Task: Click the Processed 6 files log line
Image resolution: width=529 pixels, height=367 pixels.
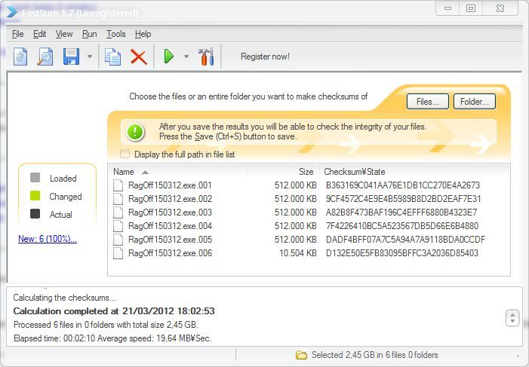Action: point(106,325)
